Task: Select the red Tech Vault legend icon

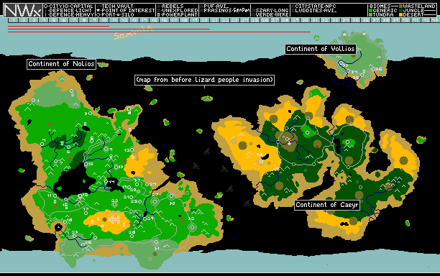Action: pos(98,6)
